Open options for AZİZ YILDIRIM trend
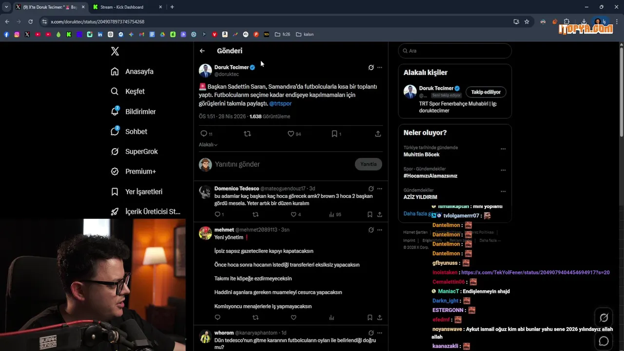The height and width of the screenshot is (351, 624). (503, 192)
